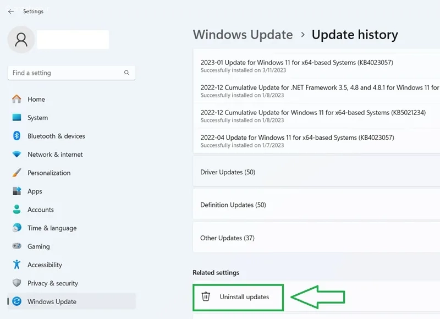Click the back arrow next to Settings

point(11,12)
